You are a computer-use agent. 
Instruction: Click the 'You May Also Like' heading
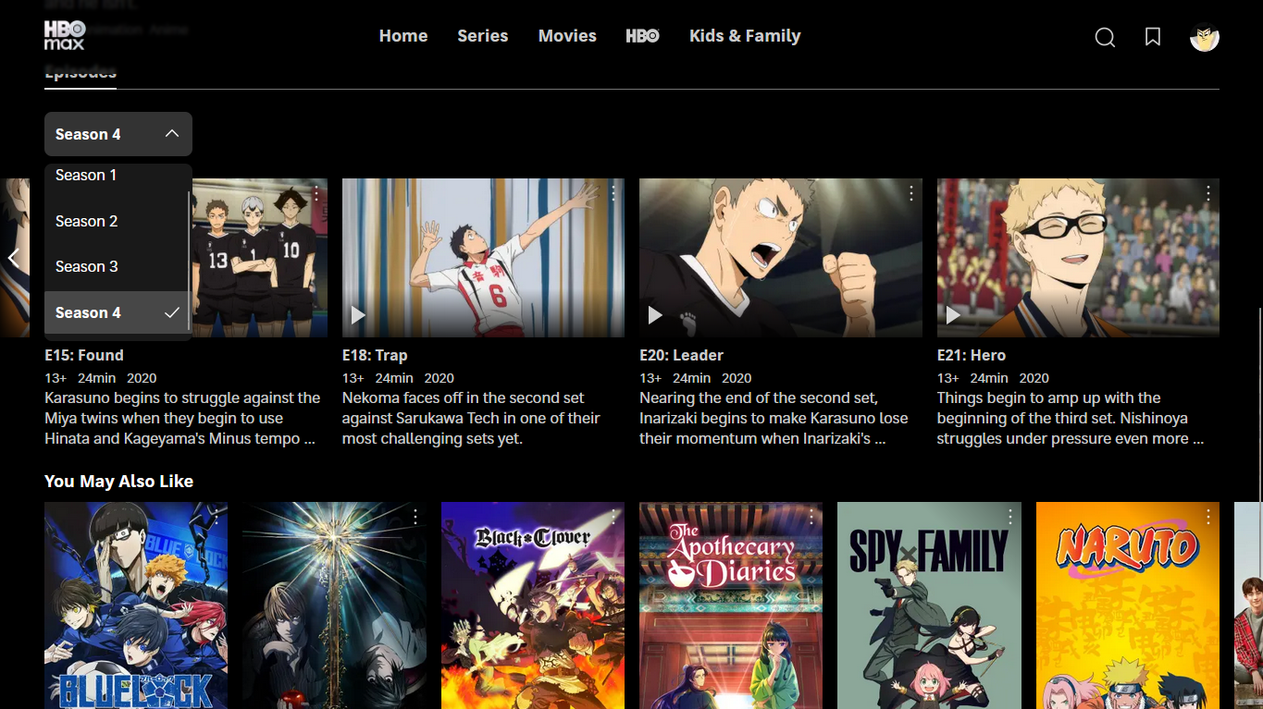(x=118, y=482)
